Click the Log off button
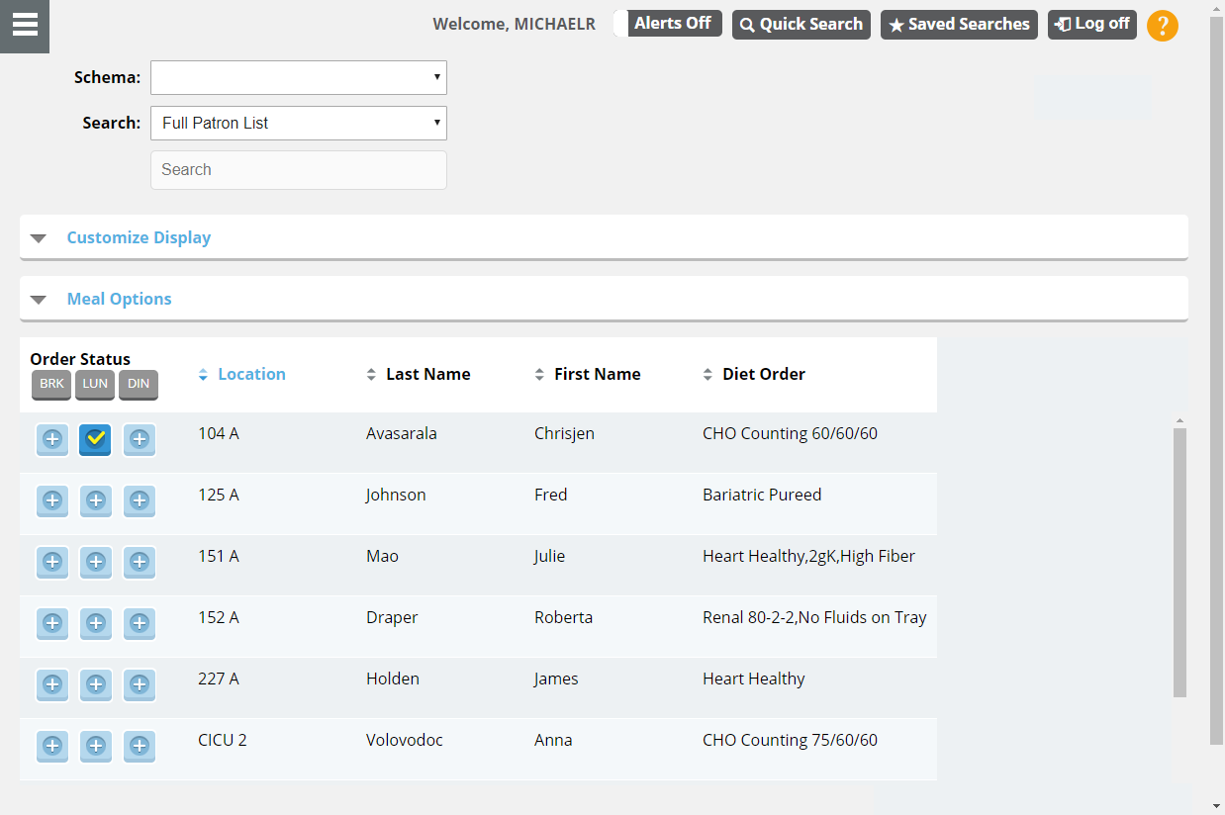1225x815 pixels. coord(1091,25)
